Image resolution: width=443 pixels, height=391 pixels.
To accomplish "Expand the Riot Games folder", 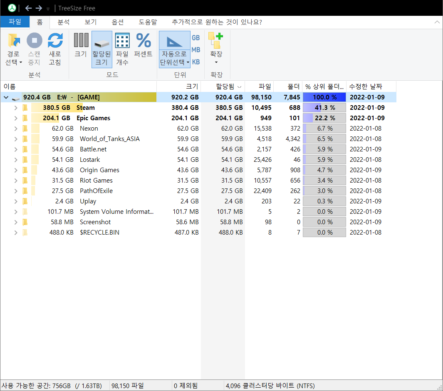I will point(16,181).
